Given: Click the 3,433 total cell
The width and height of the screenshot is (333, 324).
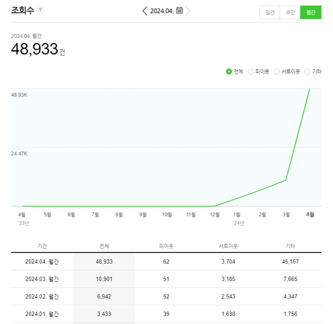Looking at the screenshot, I should pyautogui.click(x=104, y=314).
